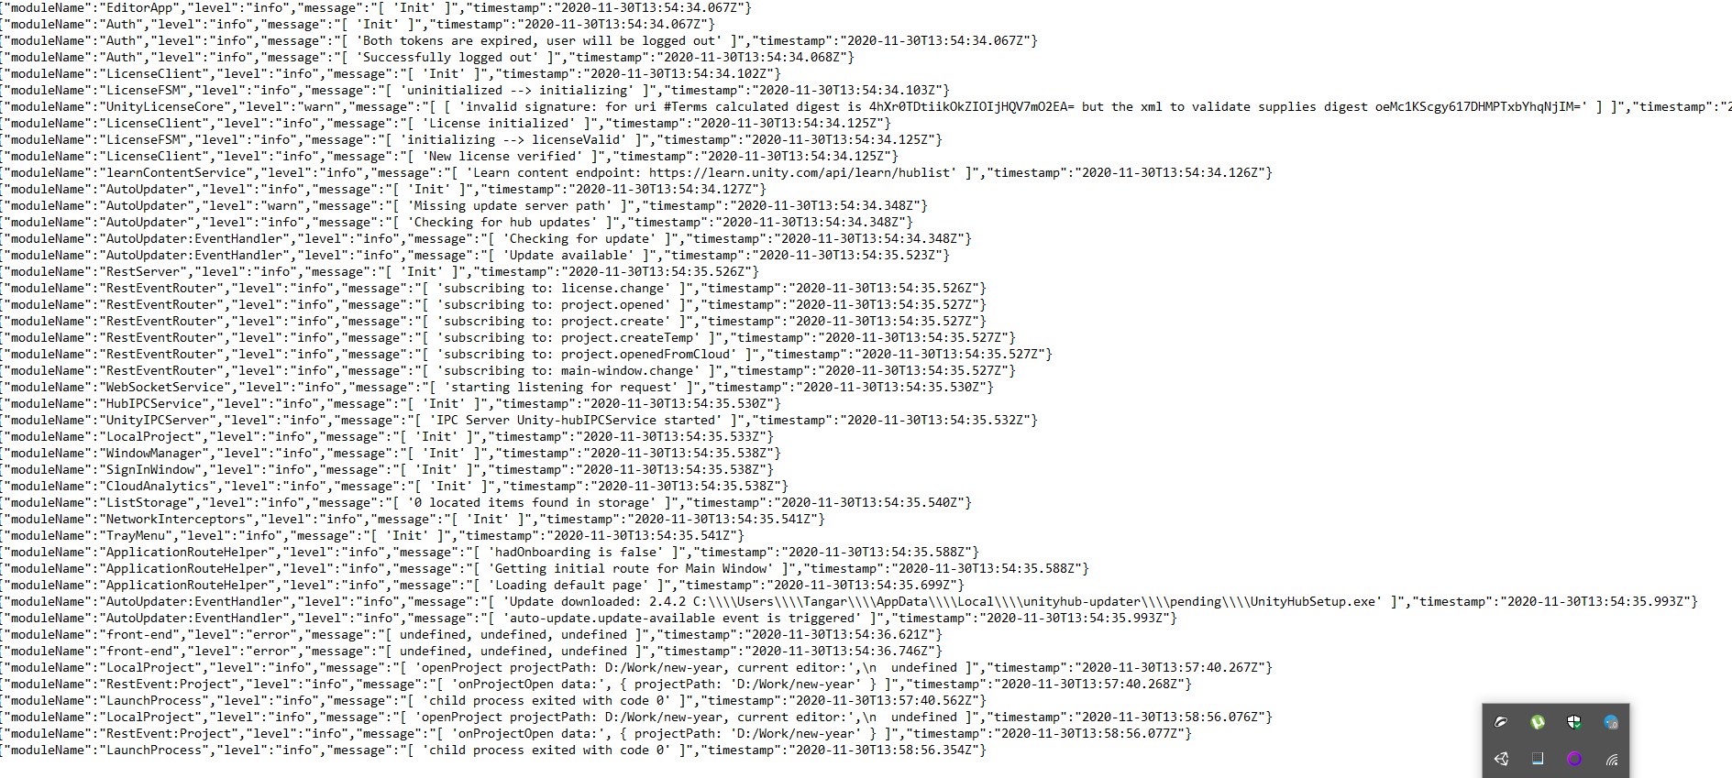
Task: Click the wireless signal tray icon
Action: tap(1611, 759)
